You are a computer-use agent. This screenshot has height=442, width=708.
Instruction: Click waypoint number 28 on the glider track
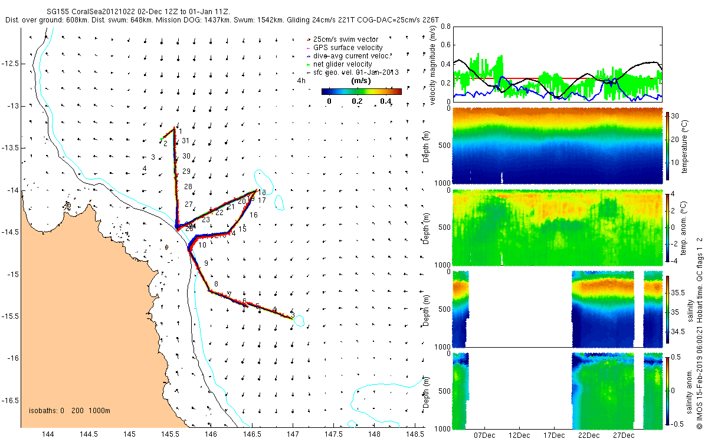188,187
